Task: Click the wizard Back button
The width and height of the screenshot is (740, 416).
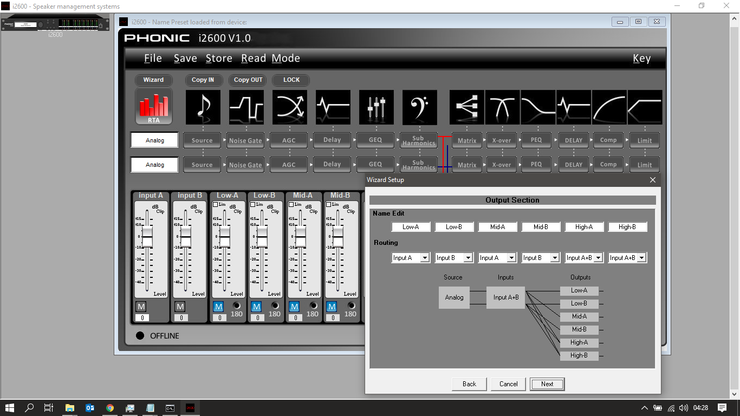Action: point(469,384)
